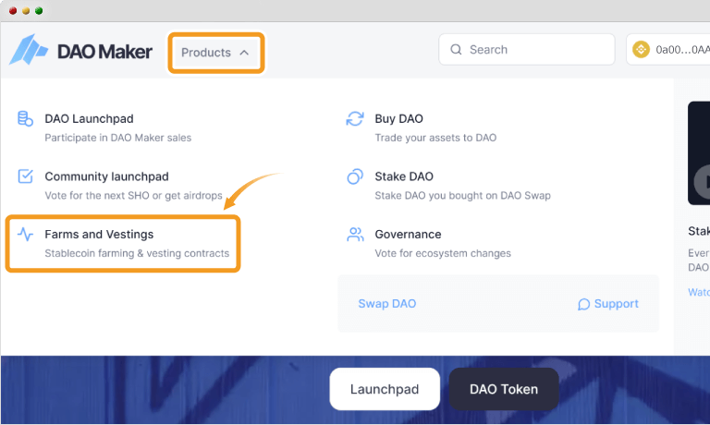Click Vote for the next SHO text

point(133,196)
